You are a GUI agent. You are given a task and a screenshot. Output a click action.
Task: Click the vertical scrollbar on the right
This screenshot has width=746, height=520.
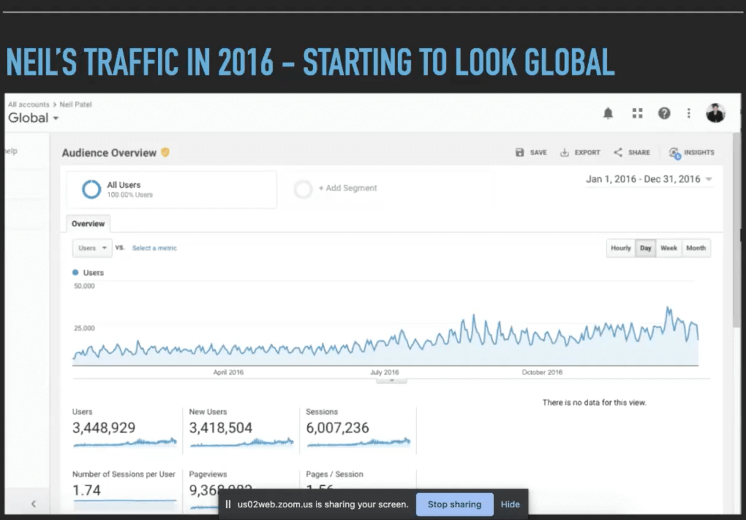(736, 230)
